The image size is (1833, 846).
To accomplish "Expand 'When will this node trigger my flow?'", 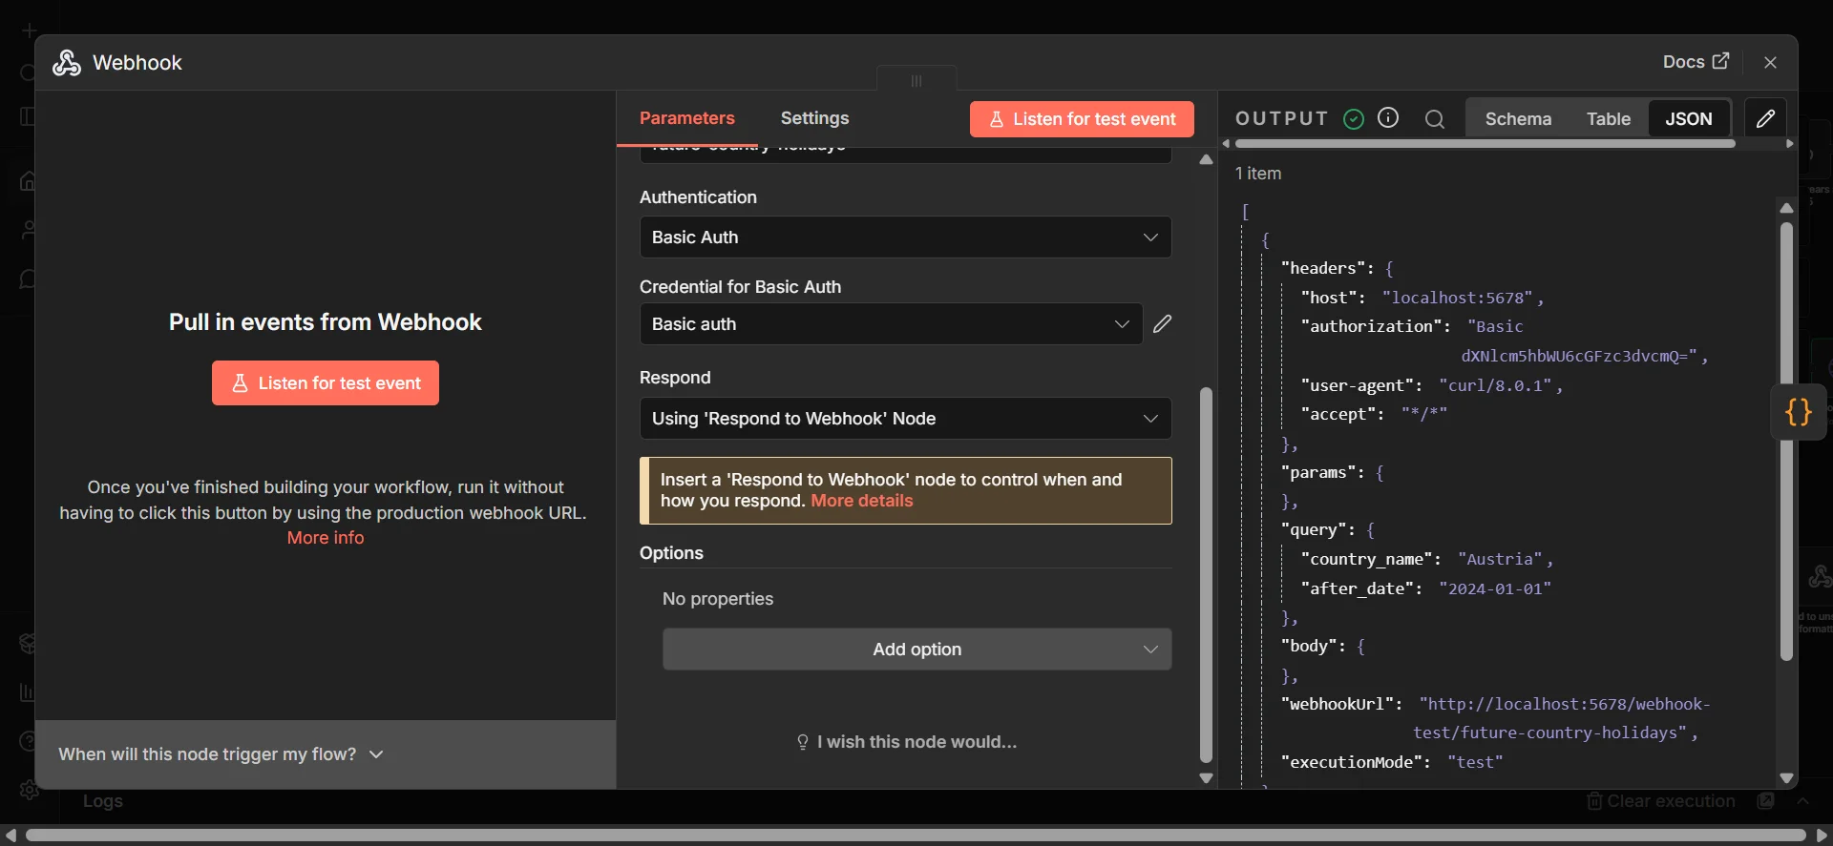I will [221, 754].
